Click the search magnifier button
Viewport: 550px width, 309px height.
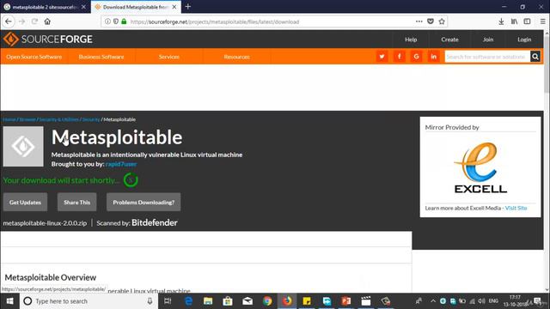point(535,57)
